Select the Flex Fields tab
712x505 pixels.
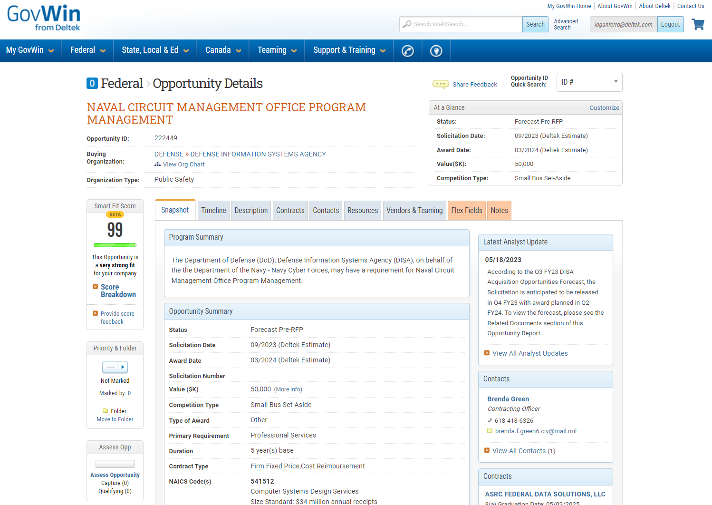coord(466,211)
